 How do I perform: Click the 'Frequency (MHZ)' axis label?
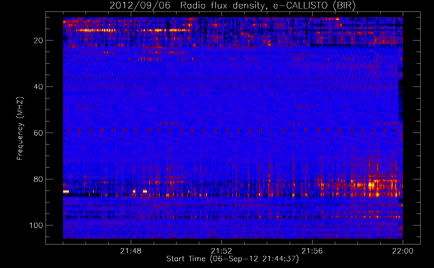coord(20,128)
